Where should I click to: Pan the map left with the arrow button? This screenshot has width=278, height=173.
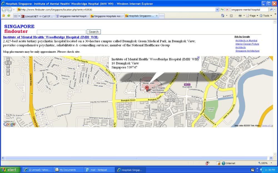point(6,63)
